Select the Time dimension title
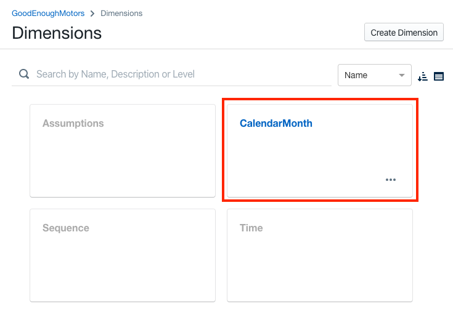 pyautogui.click(x=251, y=228)
